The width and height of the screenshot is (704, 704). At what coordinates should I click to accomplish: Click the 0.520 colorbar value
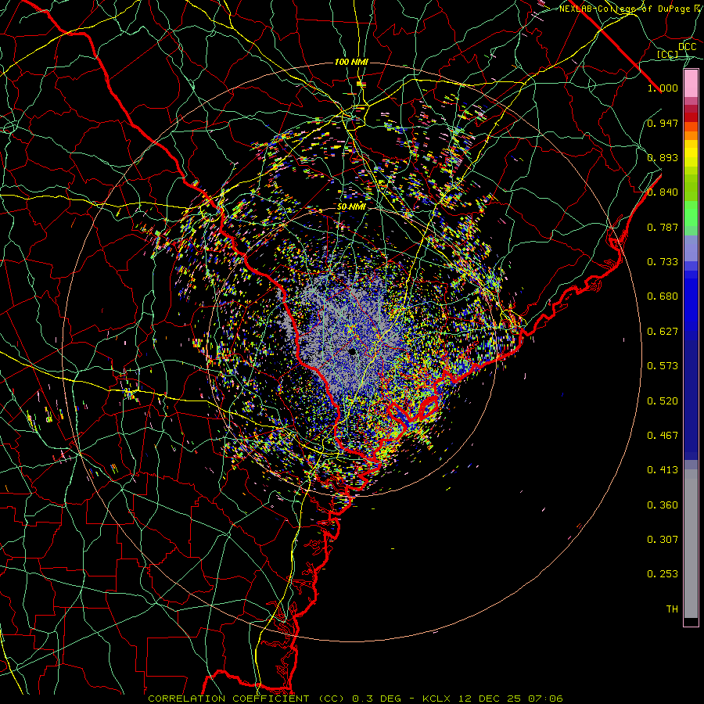coord(663,401)
